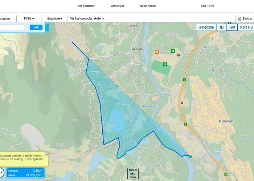The image size is (254, 181).
Task: Click the Fjellparkvegen road label
Action: coord(110,56)
